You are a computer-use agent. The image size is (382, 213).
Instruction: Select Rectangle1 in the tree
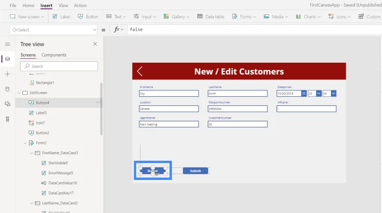[45, 83]
